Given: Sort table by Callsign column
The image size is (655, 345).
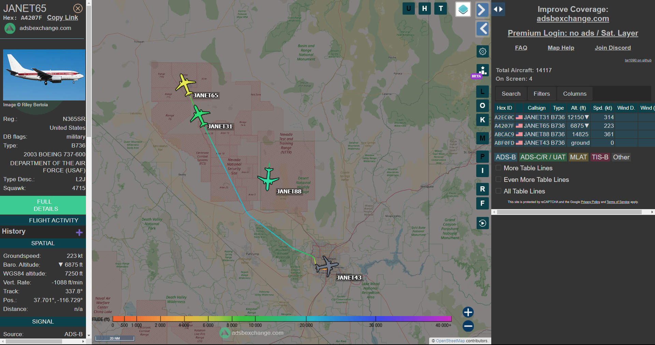Looking at the screenshot, I should pyautogui.click(x=536, y=108).
